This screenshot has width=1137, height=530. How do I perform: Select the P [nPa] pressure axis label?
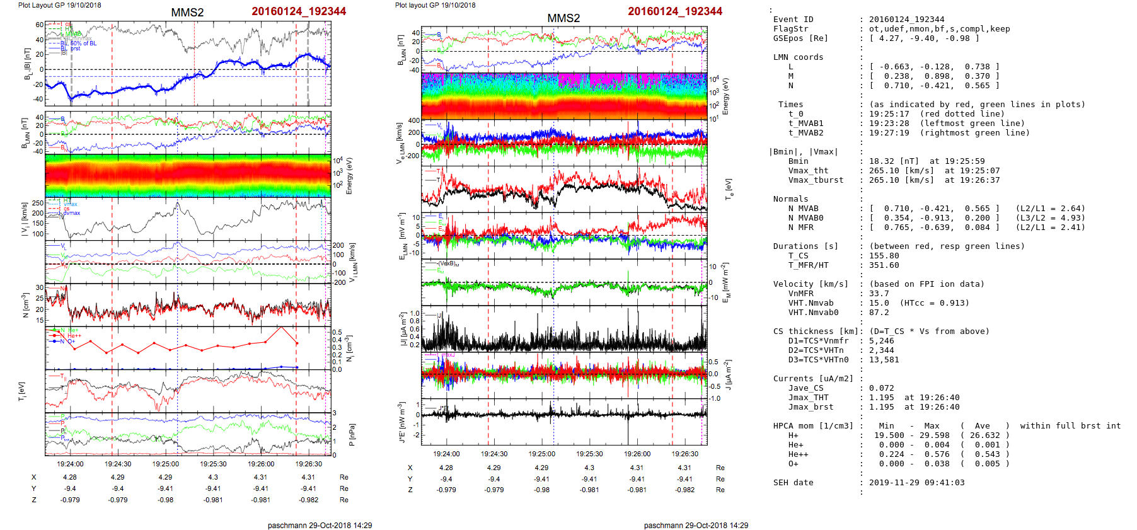[352, 434]
